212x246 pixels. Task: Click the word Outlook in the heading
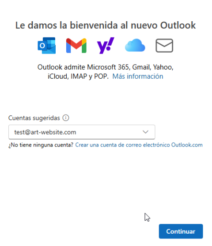point(178,25)
